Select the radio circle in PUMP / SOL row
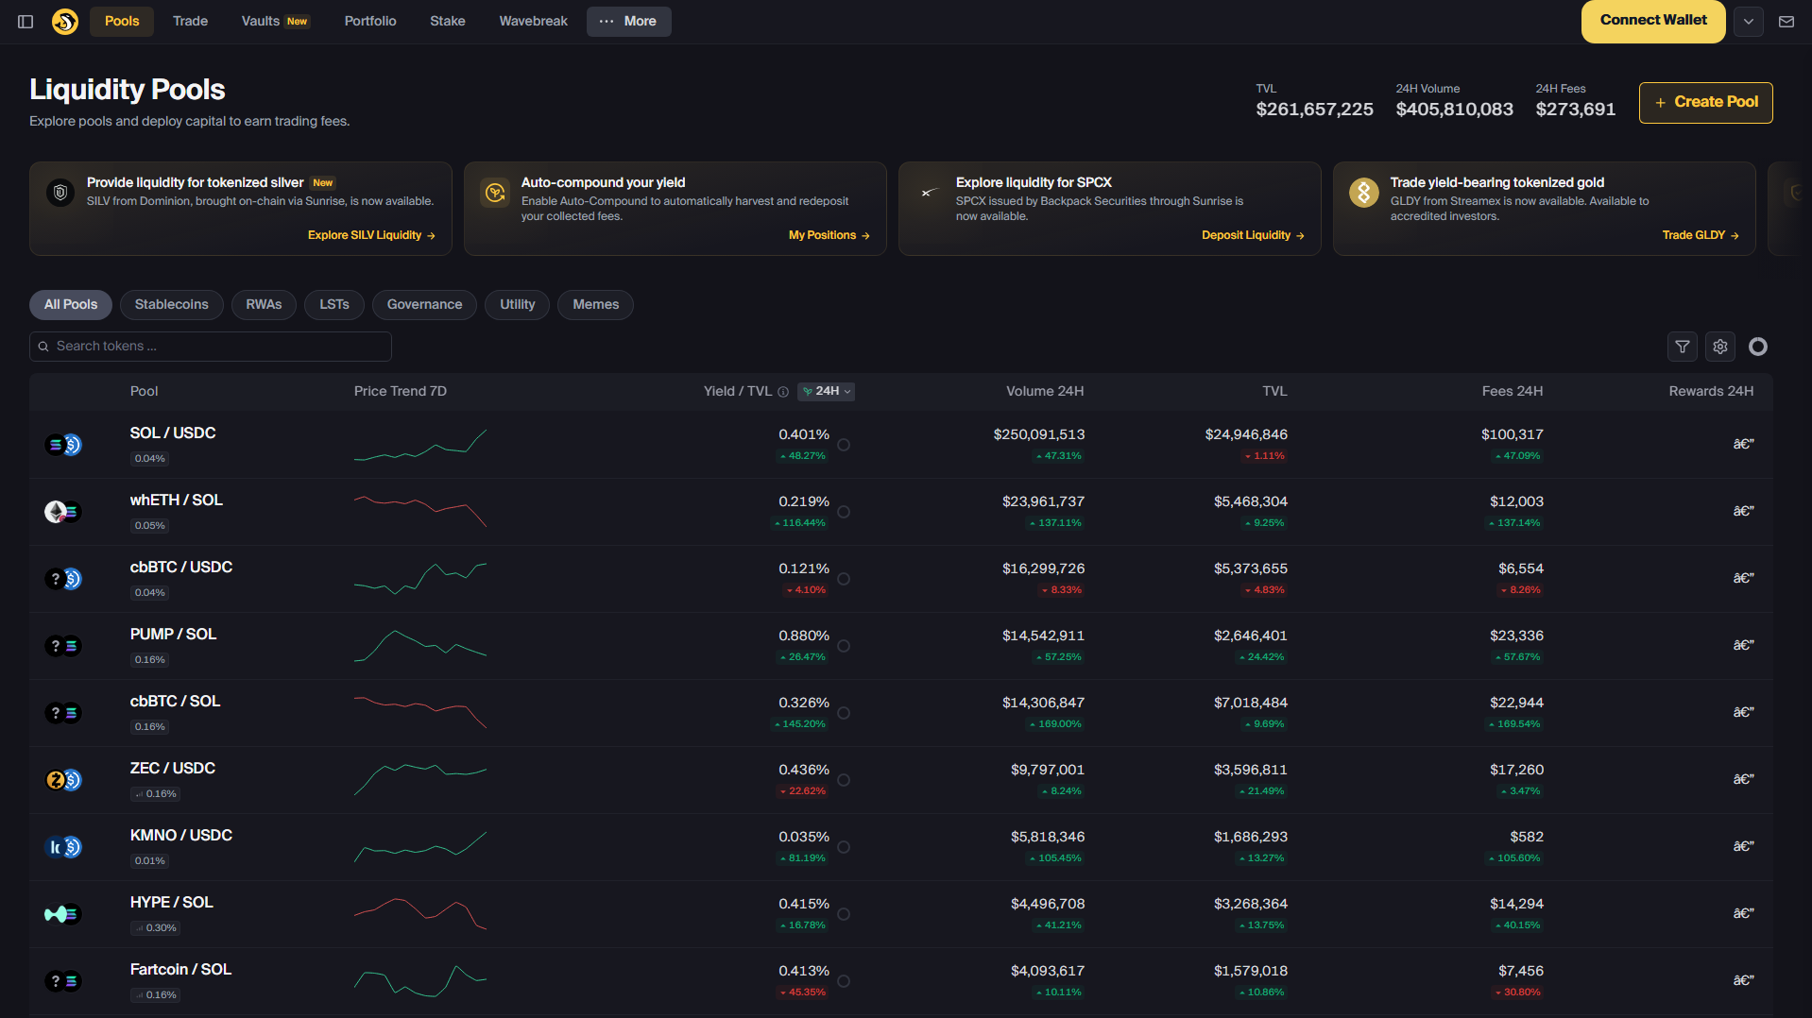The height and width of the screenshot is (1018, 1812). (x=844, y=646)
